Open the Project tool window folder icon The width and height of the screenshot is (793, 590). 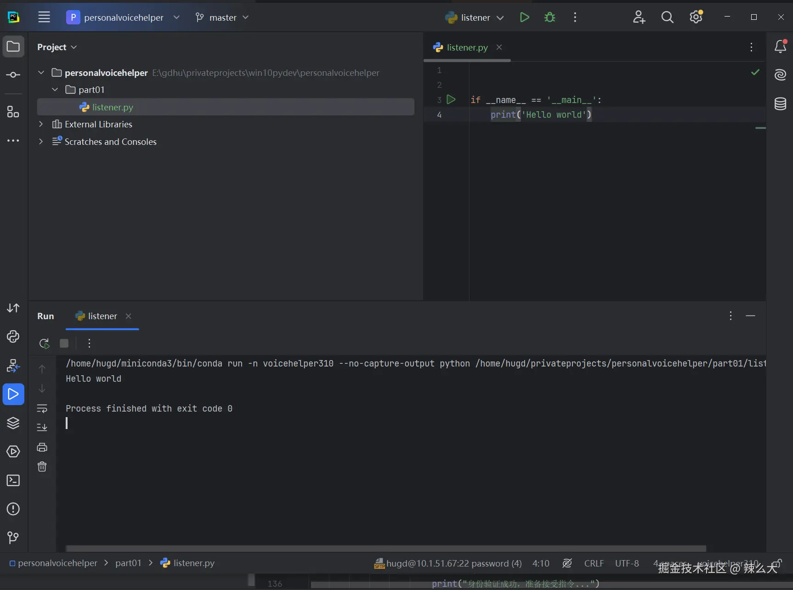(13, 46)
